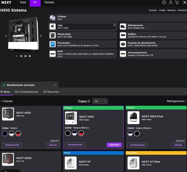
Task: Select black/white color for NZXT H510
Action: 74,133
